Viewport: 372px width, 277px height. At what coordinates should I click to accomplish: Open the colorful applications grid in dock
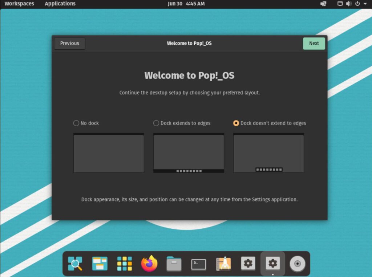pos(125,264)
